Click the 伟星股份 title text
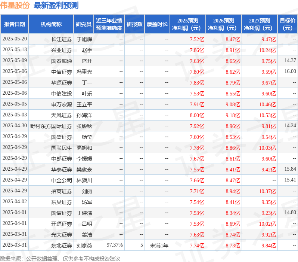This screenshot has height=262, width=298. coord(15,5)
